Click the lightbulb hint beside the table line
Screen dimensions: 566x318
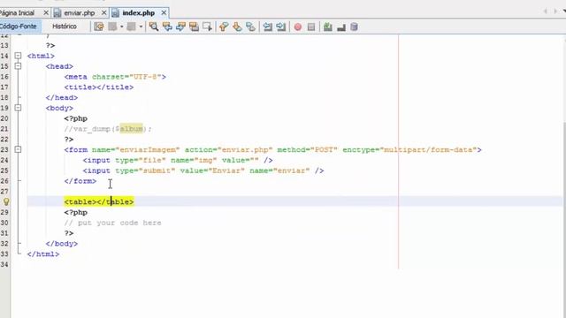click(6, 201)
